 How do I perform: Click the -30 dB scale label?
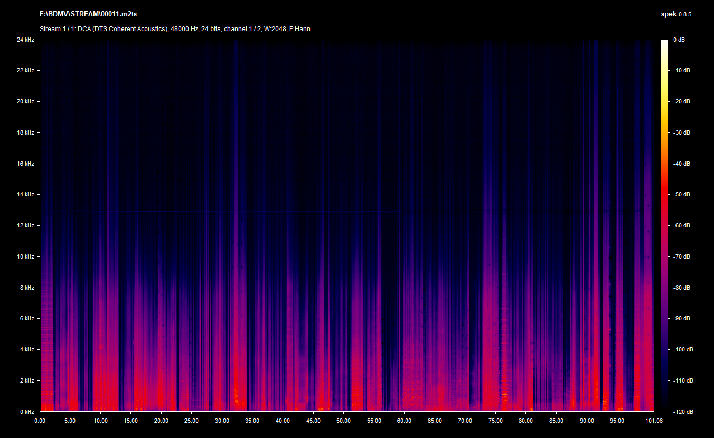[x=682, y=133]
